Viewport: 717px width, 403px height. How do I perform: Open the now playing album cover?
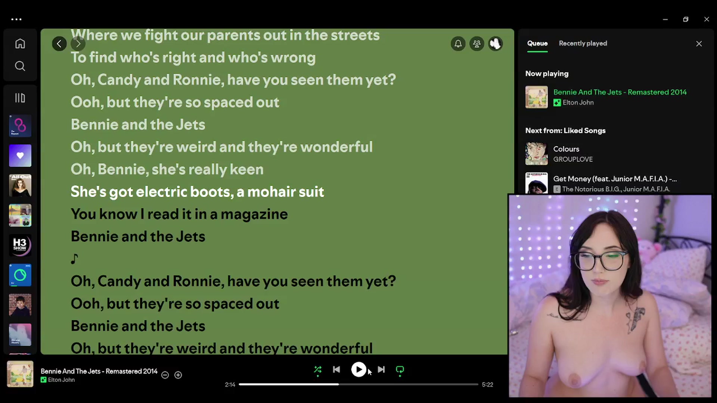click(20, 374)
